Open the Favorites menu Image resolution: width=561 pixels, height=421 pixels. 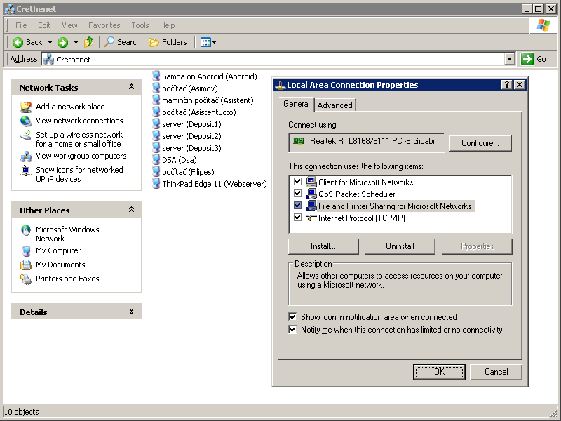point(104,25)
